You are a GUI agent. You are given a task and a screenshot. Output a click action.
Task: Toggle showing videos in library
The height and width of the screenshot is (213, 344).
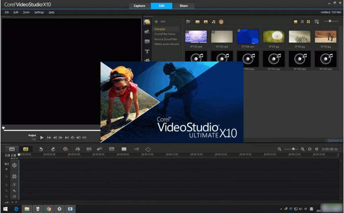(x=197, y=21)
